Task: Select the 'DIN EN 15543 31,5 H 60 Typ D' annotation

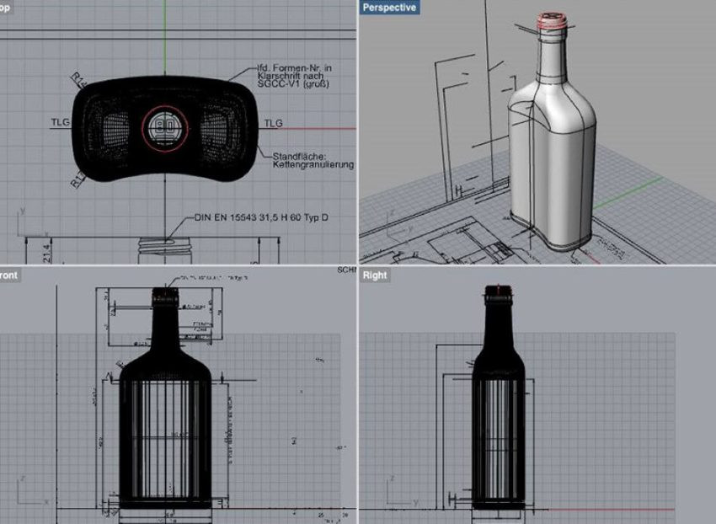Action: [261, 218]
